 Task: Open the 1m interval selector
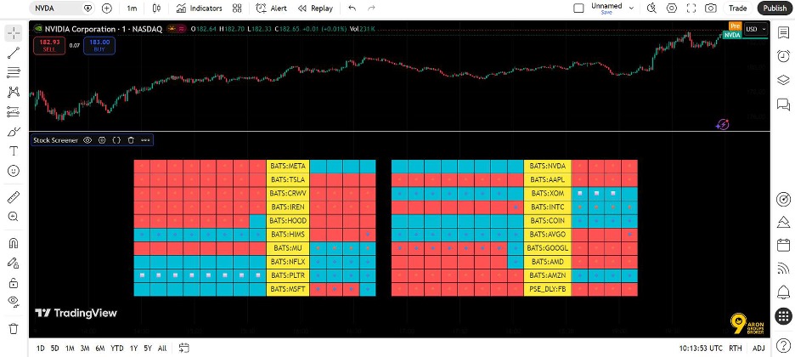[x=132, y=8]
